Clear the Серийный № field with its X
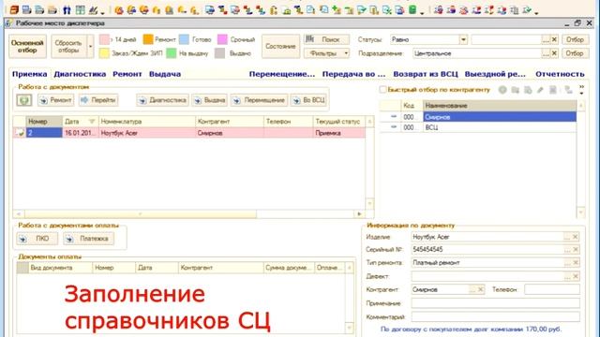The image size is (600, 337). 575,250
